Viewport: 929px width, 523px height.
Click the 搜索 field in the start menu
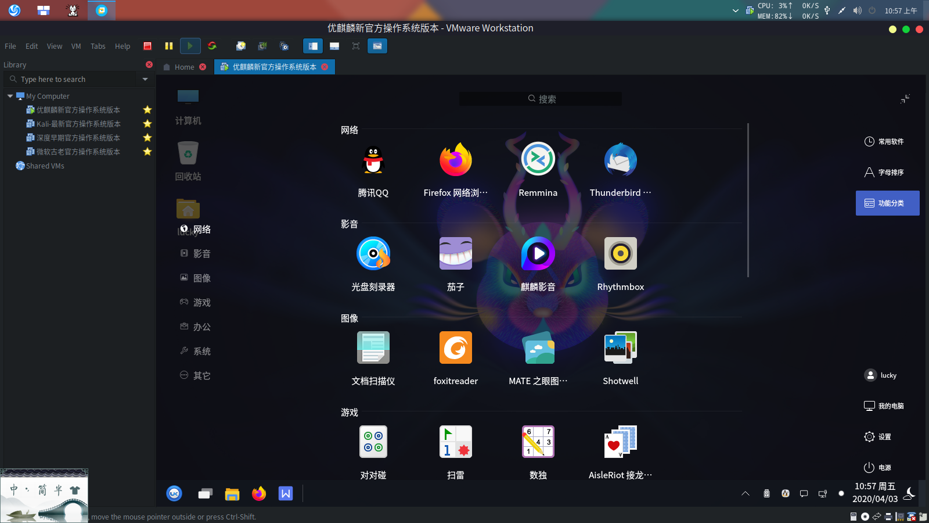tap(541, 99)
